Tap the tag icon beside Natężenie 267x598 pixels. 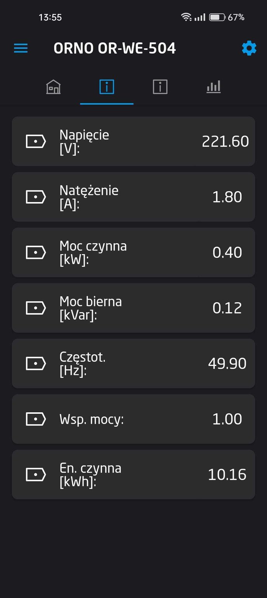pyautogui.click(x=36, y=197)
